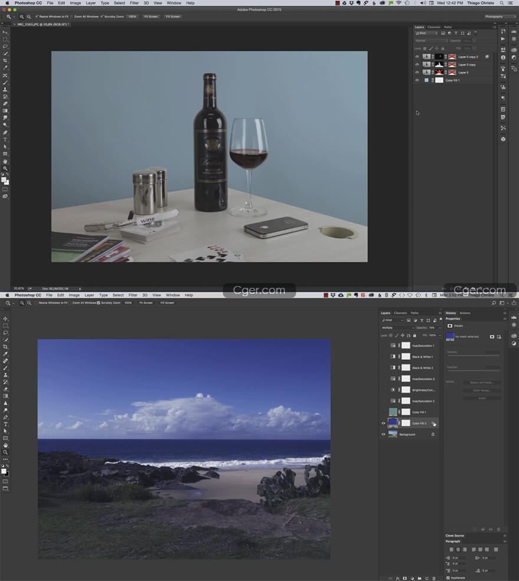This screenshot has width=519, height=581.
Task: Open Filter menu in top window
Action: (134, 3)
